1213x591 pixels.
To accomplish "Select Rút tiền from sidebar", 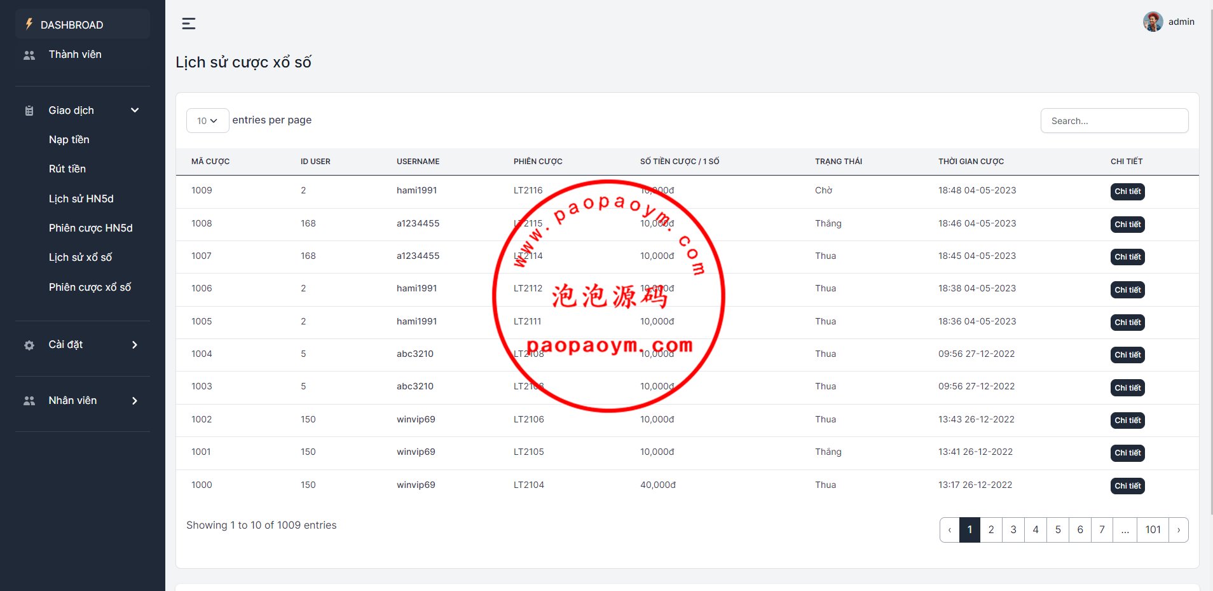I will click(x=67, y=169).
